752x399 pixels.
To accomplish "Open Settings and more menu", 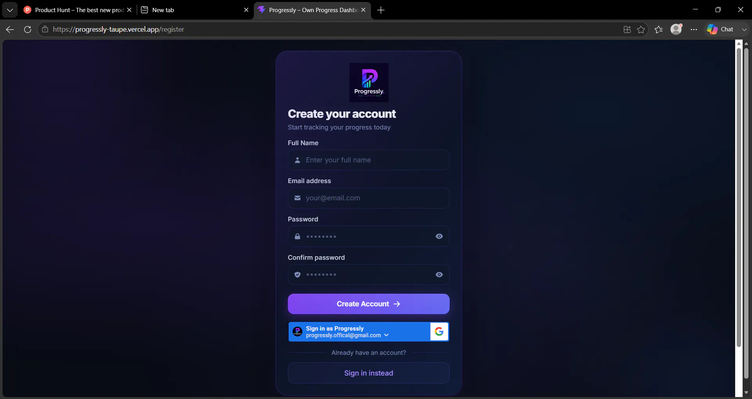I will click(x=694, y=29).
